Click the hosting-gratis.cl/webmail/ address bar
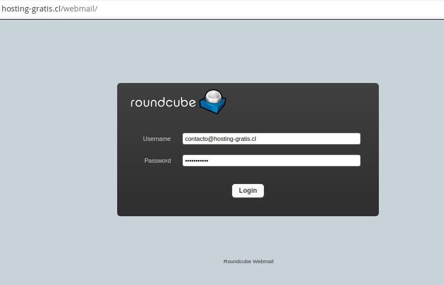Screen dimensions: 444x285 coord(222,9)
